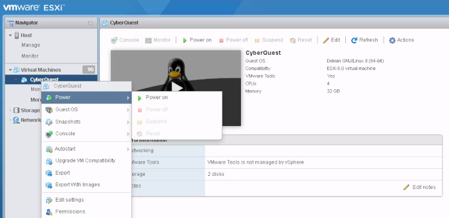Click the green Power on toolbar icon
Viewport: 449px width, 218px height.
tap(185, 41)
